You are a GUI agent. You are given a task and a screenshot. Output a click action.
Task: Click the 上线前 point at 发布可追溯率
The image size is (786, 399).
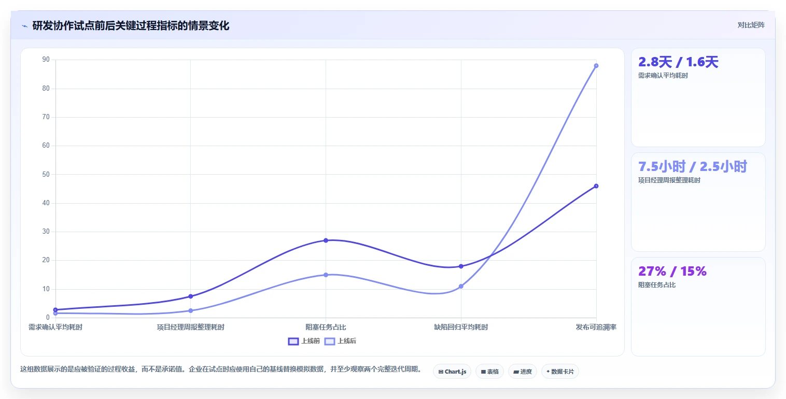pyautogui.click(x=596, y=186)
